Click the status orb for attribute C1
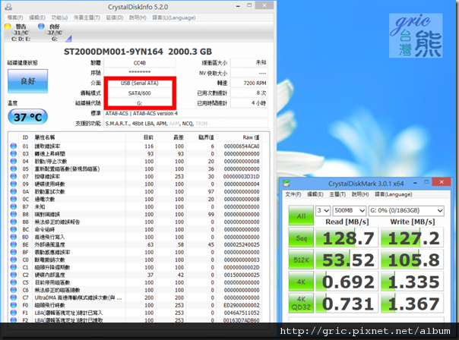This screenshot has width=459, height=340. tap(14, 267)
